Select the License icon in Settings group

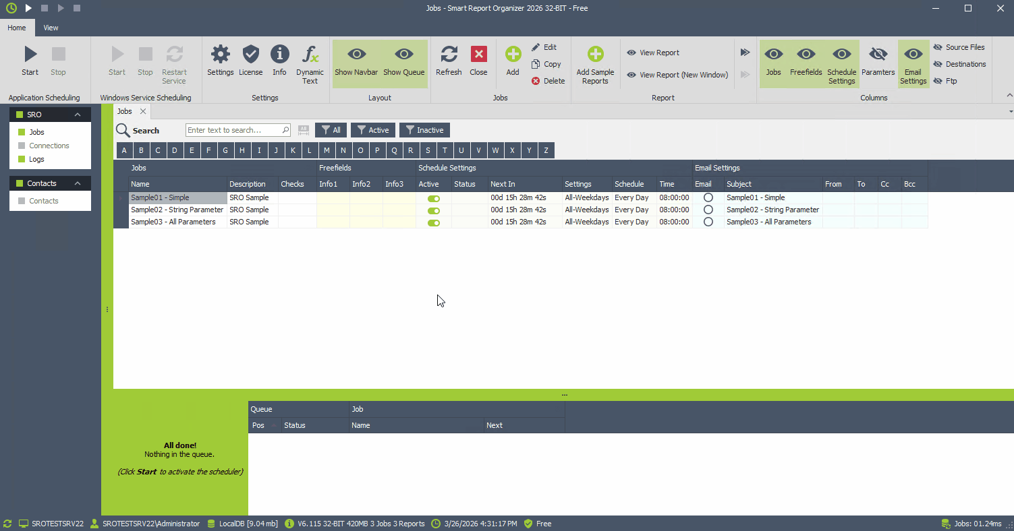point(250,59)
